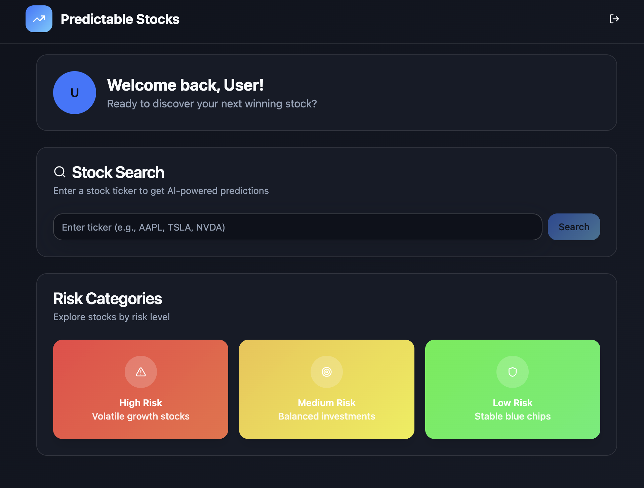This screenshot has height=488, width=644.
Task: Open the Low Risk stable blue chips card
Action: [513, 389]
